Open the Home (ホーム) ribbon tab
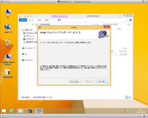This screenshot has height=118, width=148. pyautogui.click(x=31, y=20)
